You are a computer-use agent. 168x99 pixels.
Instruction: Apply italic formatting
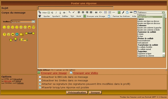(56, 13)
